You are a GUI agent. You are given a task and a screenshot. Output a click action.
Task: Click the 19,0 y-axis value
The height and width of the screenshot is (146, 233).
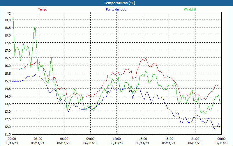point(8,20)
